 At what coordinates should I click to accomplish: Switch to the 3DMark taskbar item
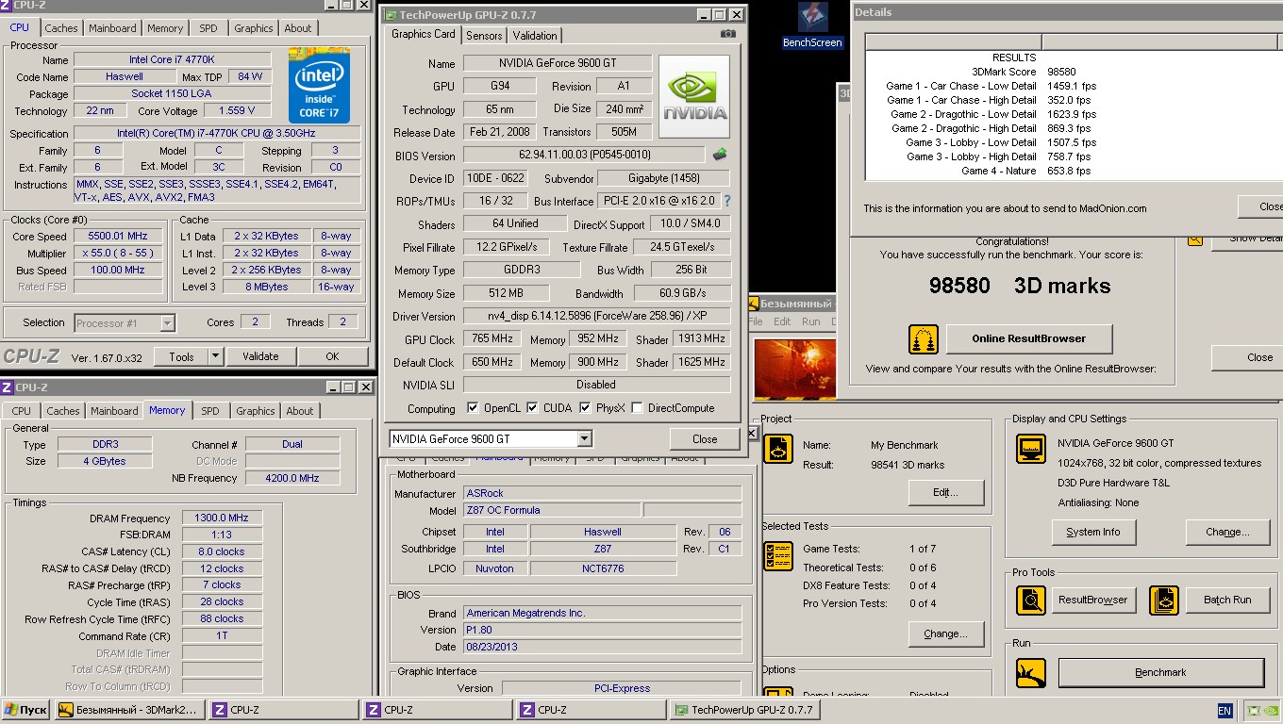click(130, 710)
